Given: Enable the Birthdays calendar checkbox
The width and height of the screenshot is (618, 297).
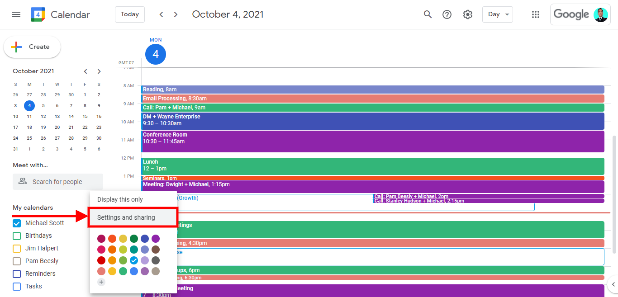Looking at the screenshot, I should click(16, 236).
